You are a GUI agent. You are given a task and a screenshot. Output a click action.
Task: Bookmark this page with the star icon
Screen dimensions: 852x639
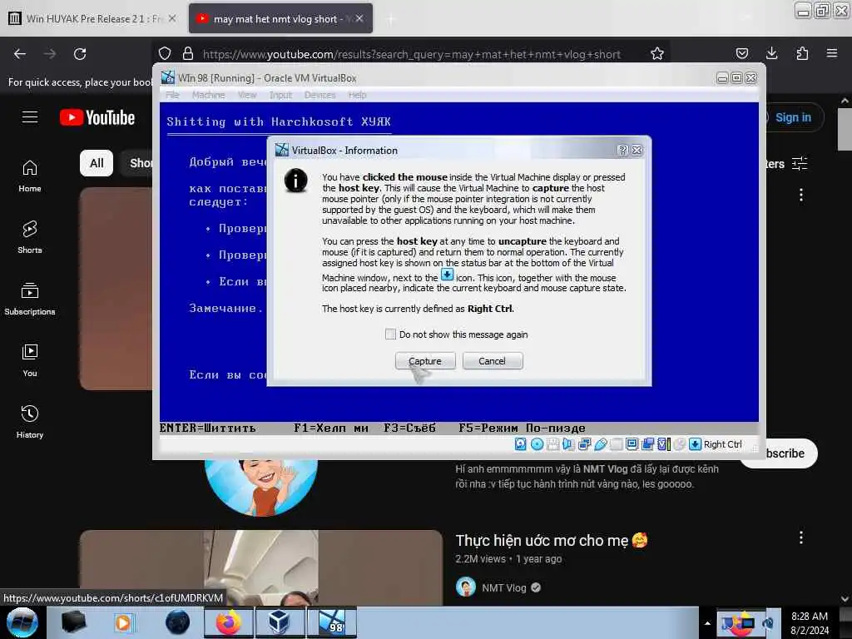tap(657, 54)
